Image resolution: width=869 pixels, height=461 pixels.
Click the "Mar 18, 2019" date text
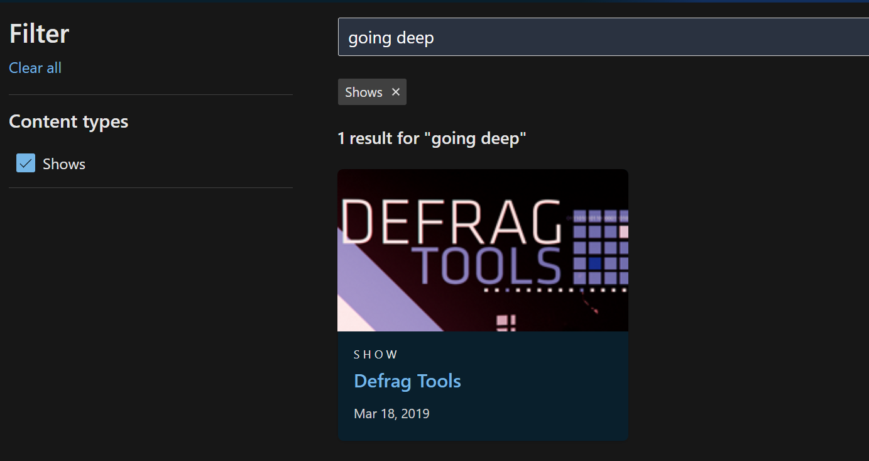click(391, 414)
